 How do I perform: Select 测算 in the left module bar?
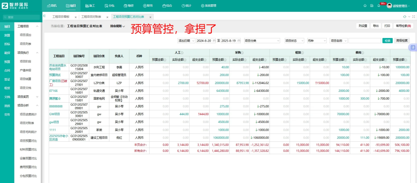[x=7, y=35]
